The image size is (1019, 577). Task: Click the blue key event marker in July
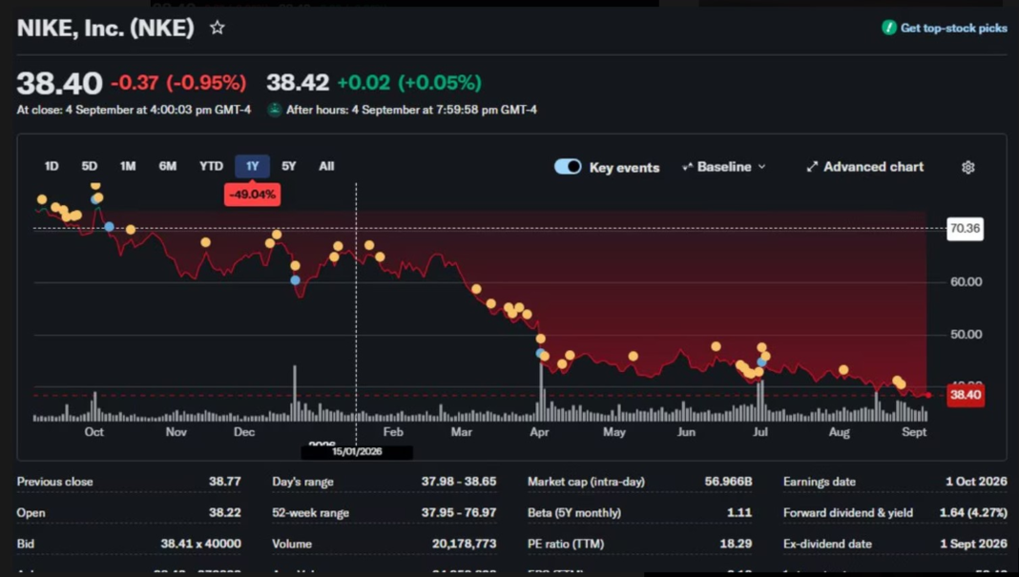point(761,362)
